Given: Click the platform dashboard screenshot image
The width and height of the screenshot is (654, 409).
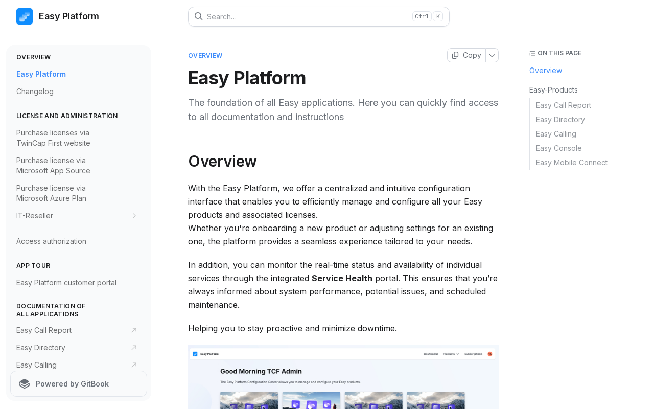Looking at the screenshot, I should coord(343,377).
